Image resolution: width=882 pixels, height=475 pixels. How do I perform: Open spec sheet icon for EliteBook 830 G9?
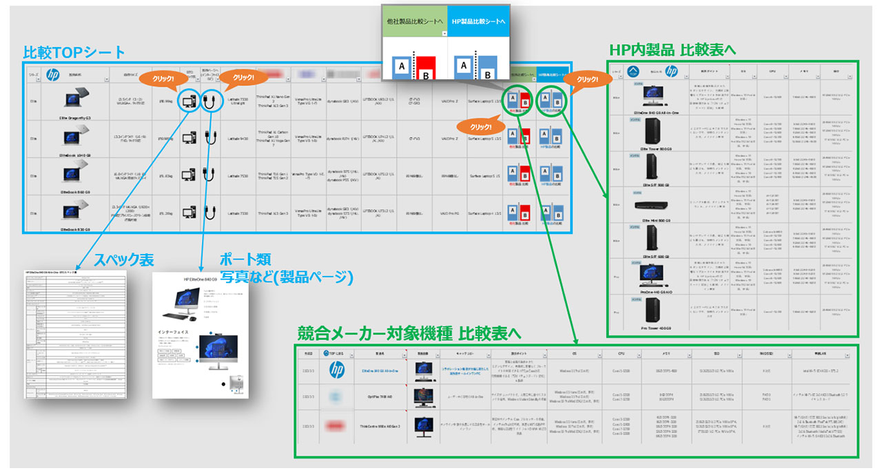(189, 213)
